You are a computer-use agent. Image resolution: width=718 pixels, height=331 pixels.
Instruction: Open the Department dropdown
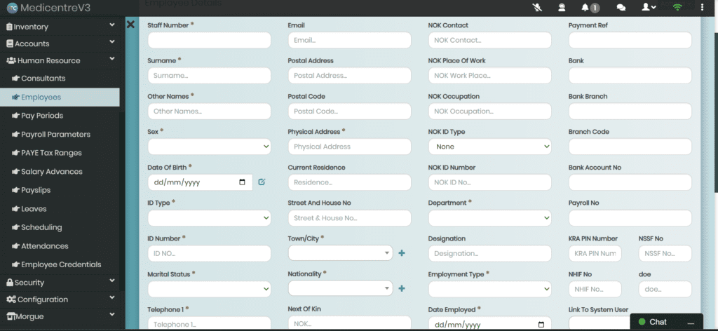point(490,218)
